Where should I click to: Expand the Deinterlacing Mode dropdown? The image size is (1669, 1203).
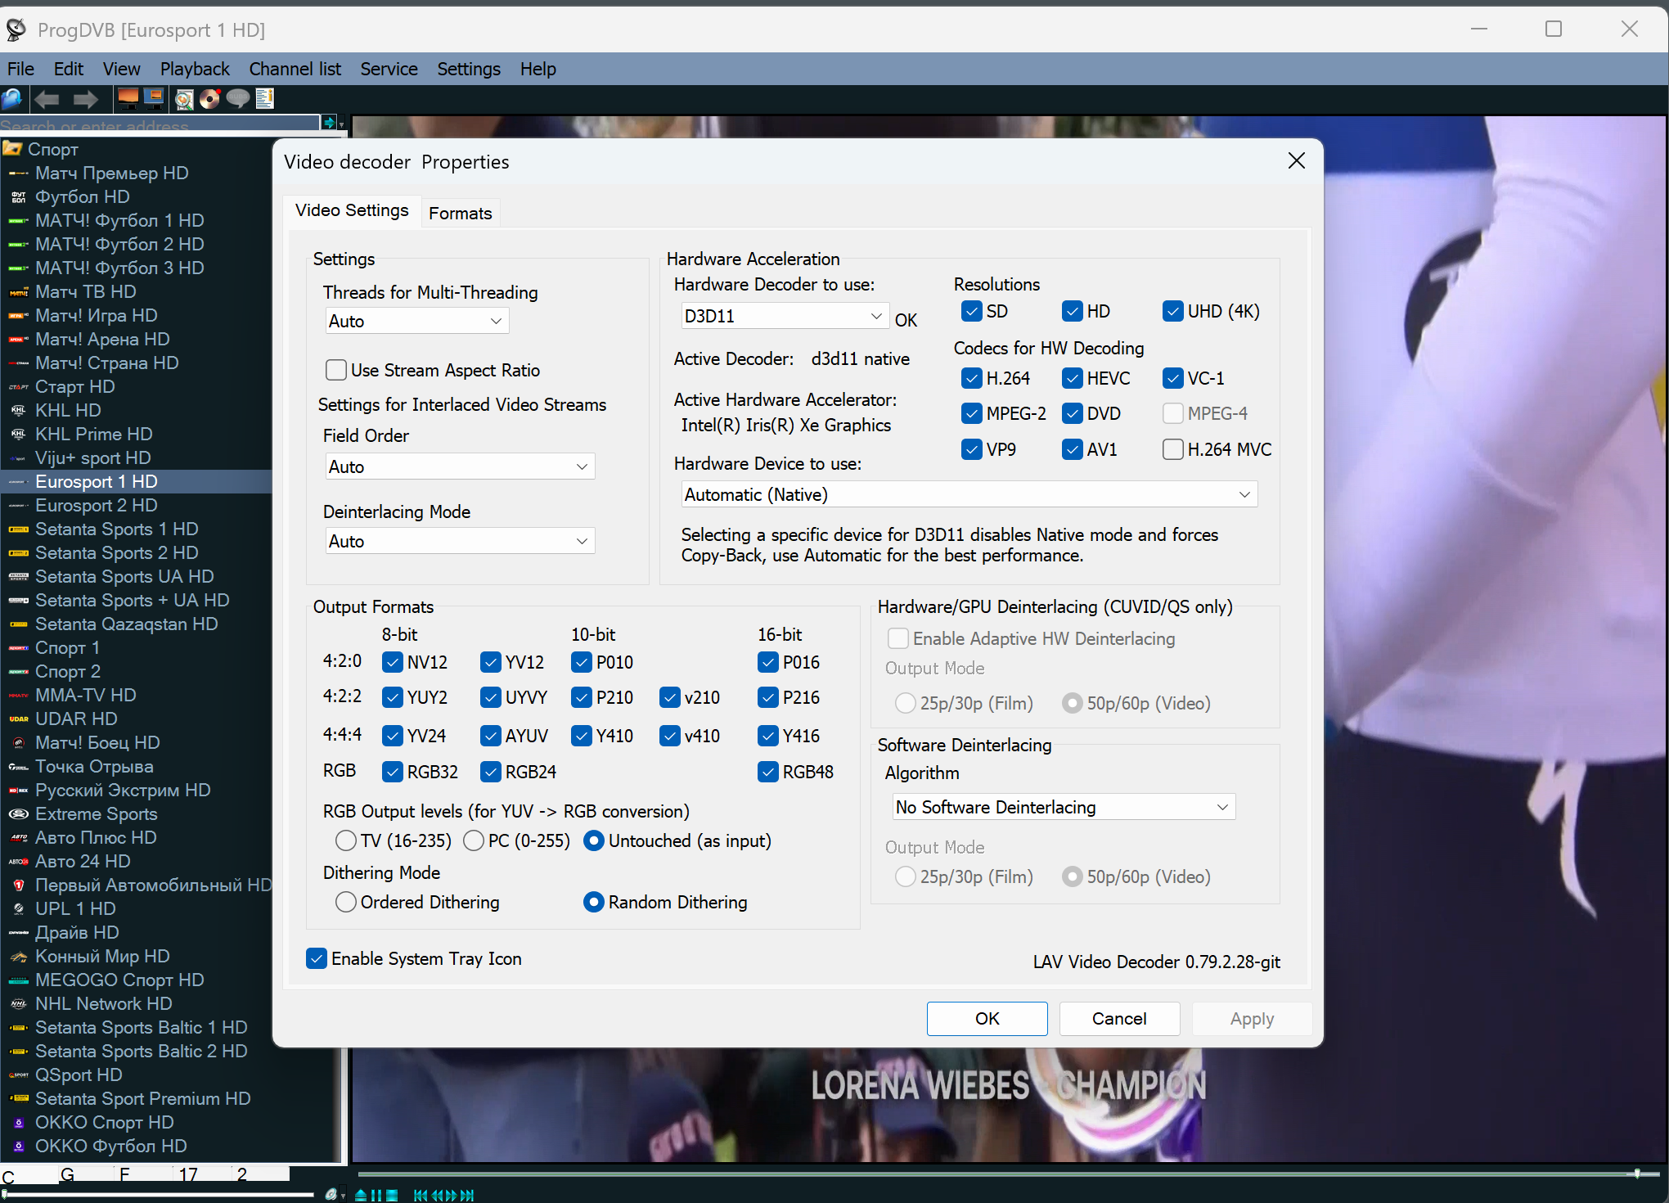point(459,541)
